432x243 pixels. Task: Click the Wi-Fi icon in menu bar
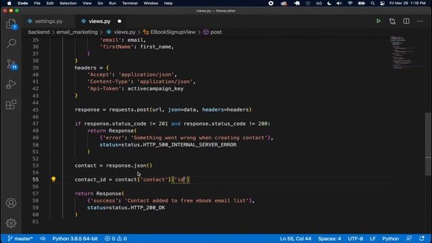click(x=350, y=3)
